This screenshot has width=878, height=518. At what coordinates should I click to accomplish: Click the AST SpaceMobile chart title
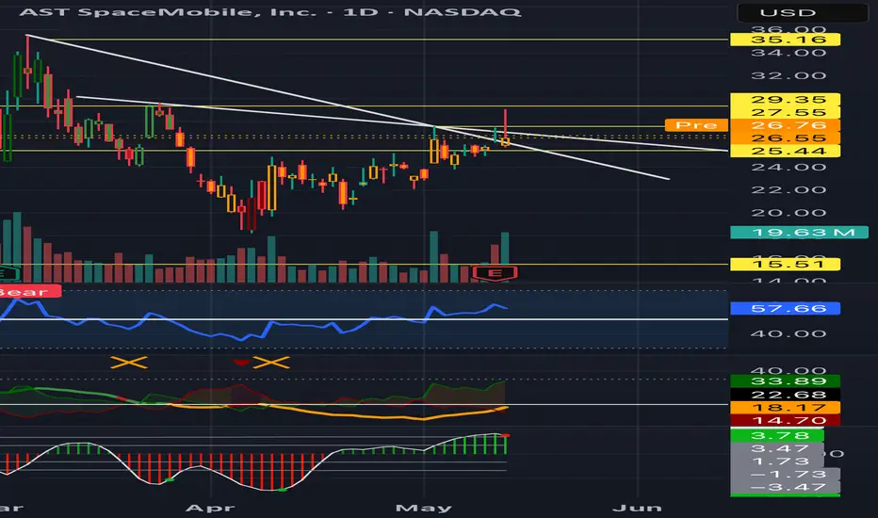(269, 11)
